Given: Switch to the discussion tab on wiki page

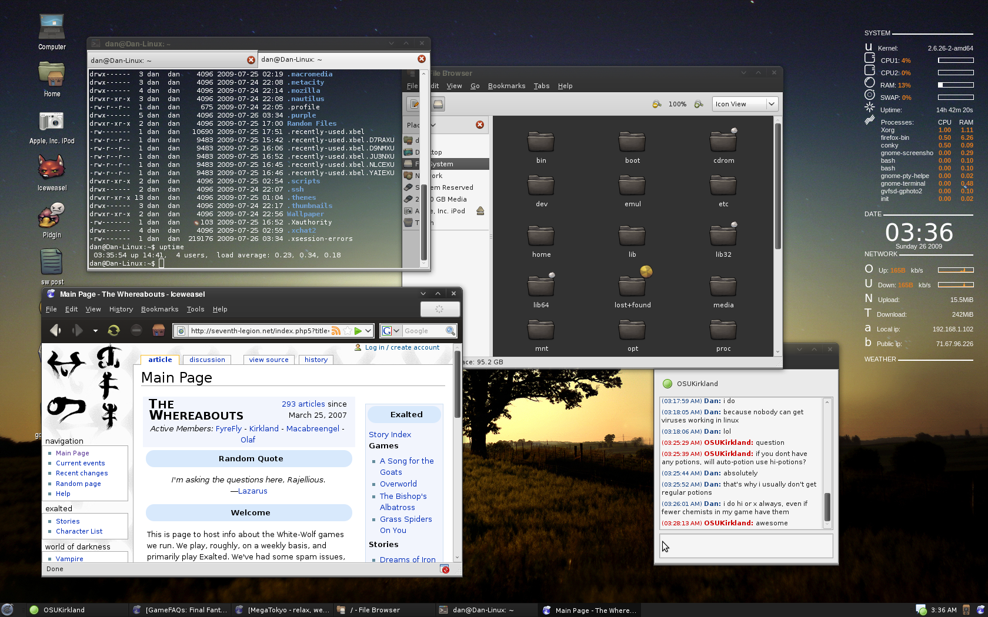Looking at the screenshot, I should click(x=207, y=360).
